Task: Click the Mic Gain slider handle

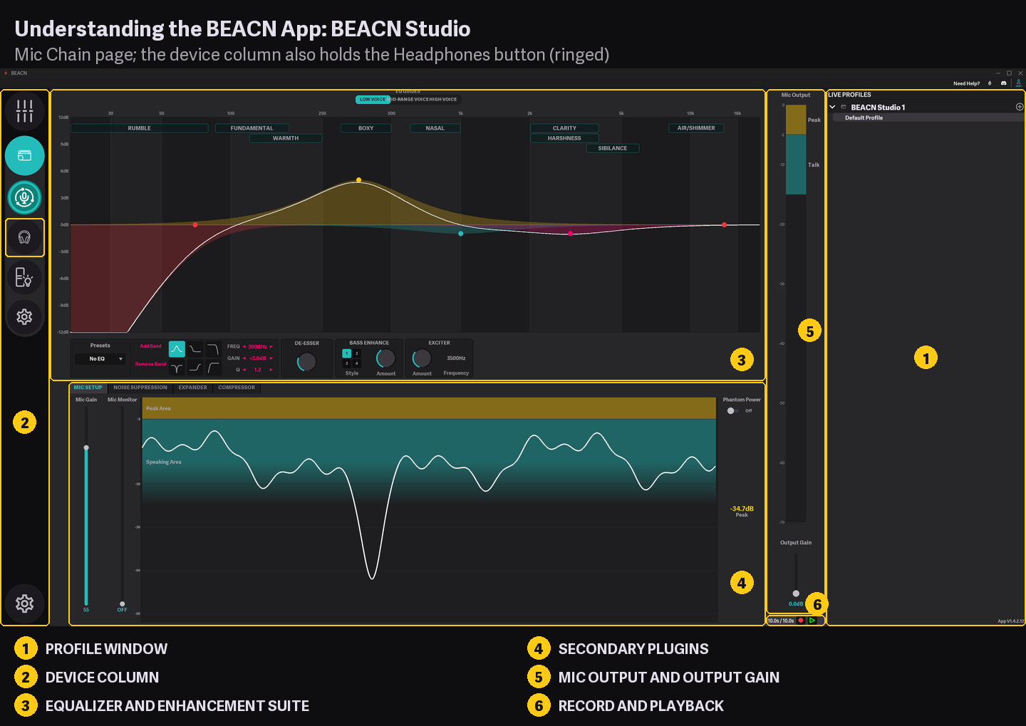Action: 86,447
